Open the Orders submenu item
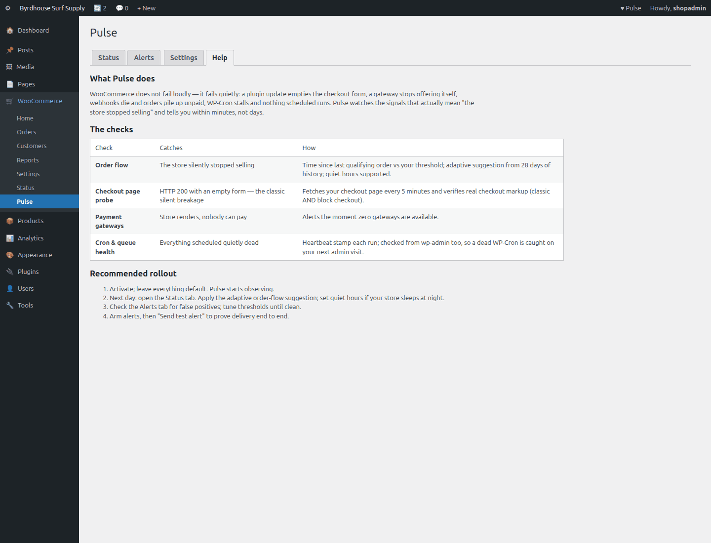The image size is (711, 543). pos(39,132)
